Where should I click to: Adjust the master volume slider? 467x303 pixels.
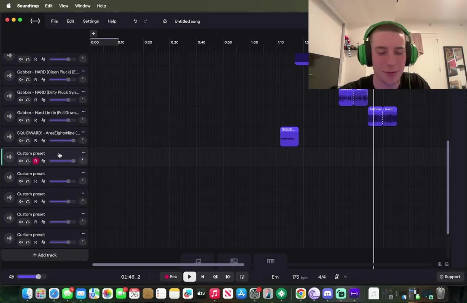tap(32, 277)
